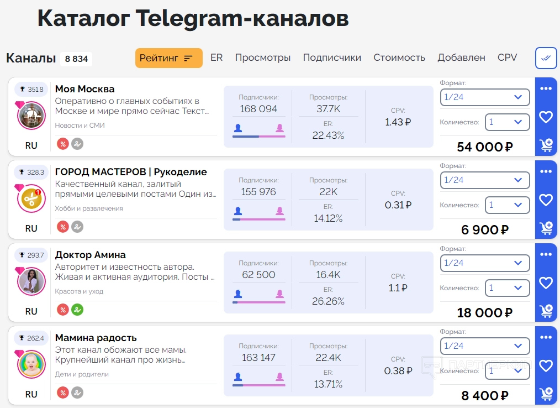The width and height of the screenshot is (560, 408).
Task: Click green verified badge on Доктор Амина
Action: click(77, 310)
